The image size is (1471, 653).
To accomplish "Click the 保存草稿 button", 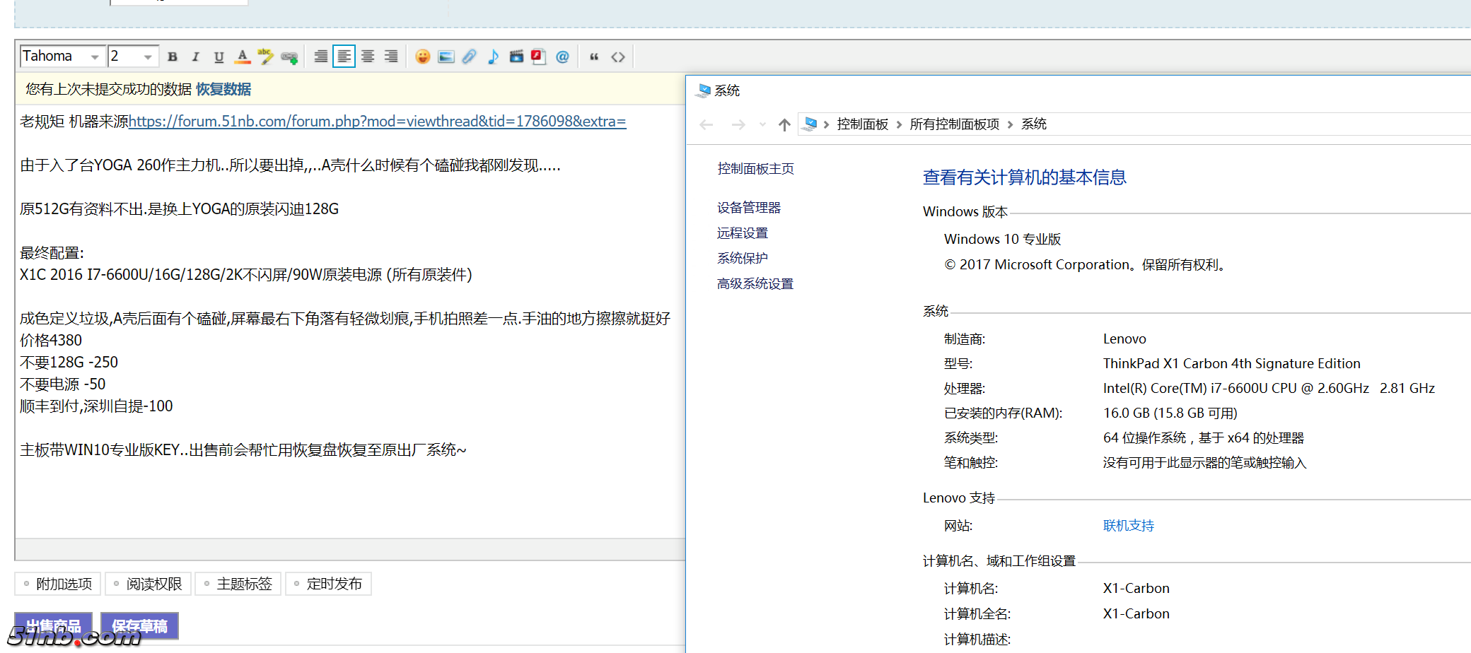I will [139, 625].
